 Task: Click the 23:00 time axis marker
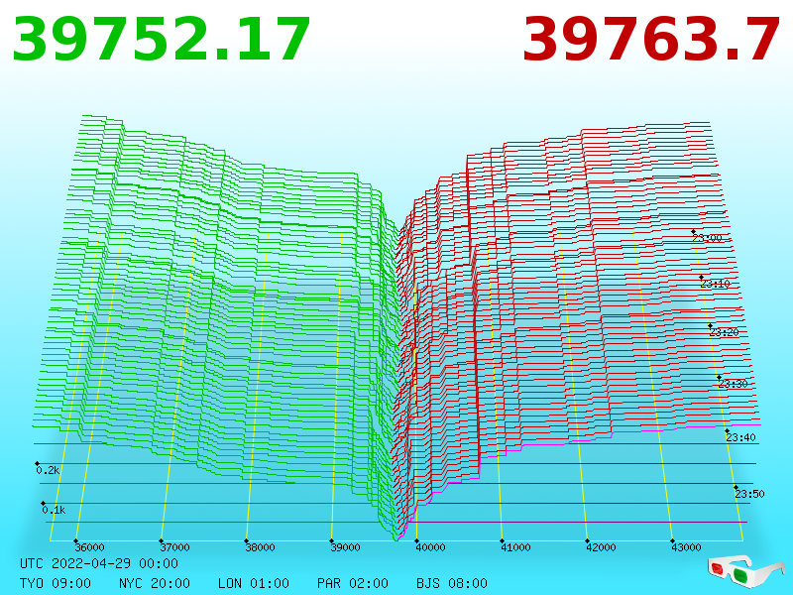pos(707,238)
